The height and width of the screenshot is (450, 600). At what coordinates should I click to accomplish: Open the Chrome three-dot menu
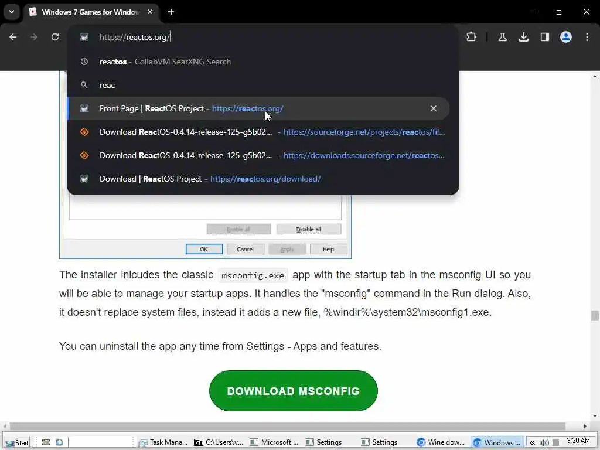(x=587, y=37)
